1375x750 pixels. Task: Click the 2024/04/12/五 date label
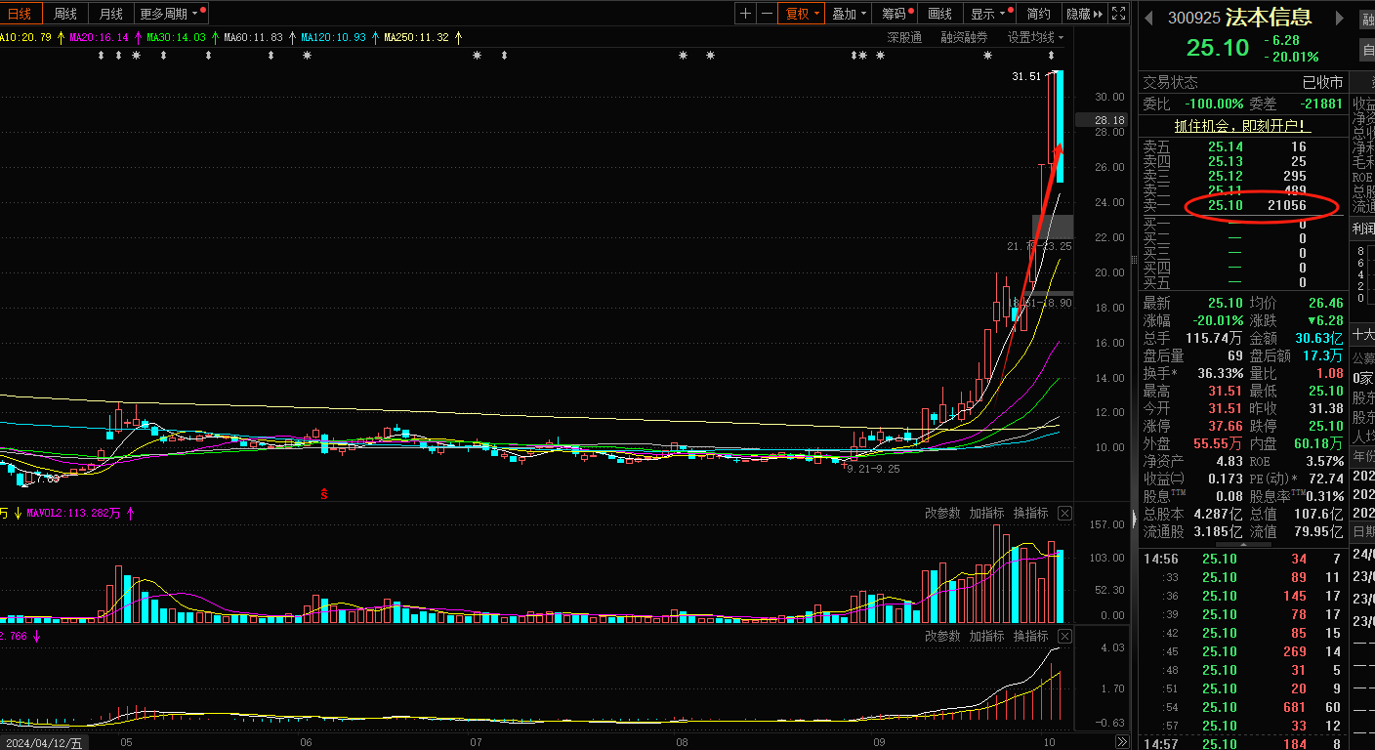tap(43, 742)
